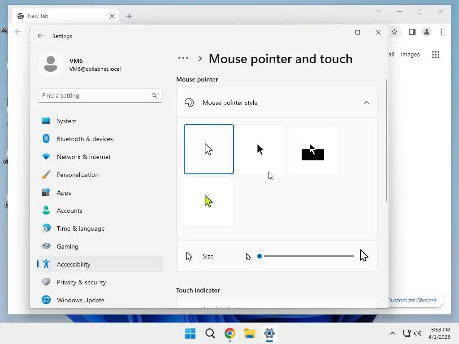Toggle Chrome side panel icon

coord(412,32)
